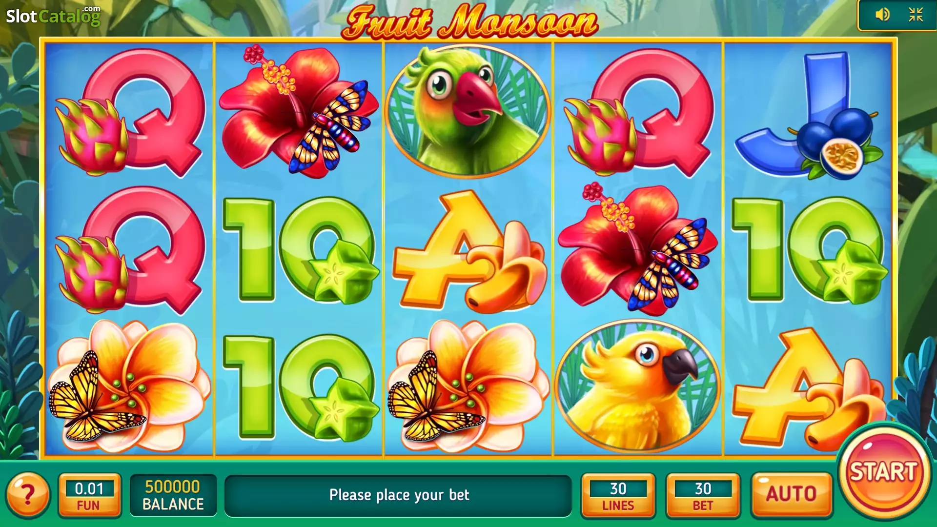Change the 30 LINES setting
Image resolution: width=937 pixels, height=527 pixels.
pos(618,495)
